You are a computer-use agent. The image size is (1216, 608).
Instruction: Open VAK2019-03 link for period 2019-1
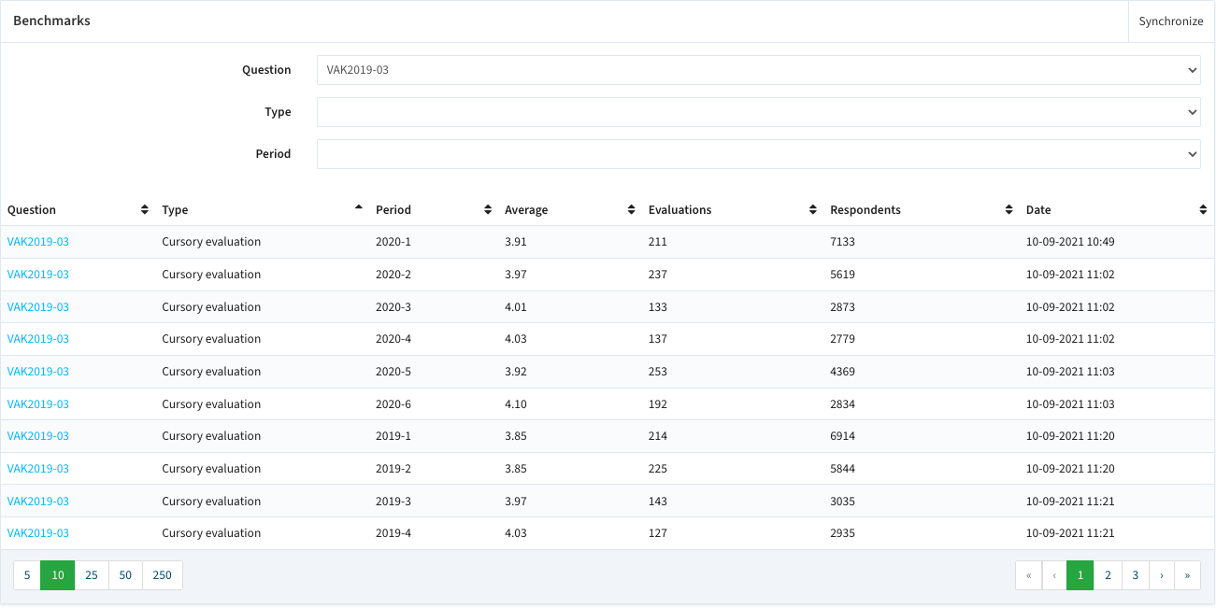tap(38, 436)
